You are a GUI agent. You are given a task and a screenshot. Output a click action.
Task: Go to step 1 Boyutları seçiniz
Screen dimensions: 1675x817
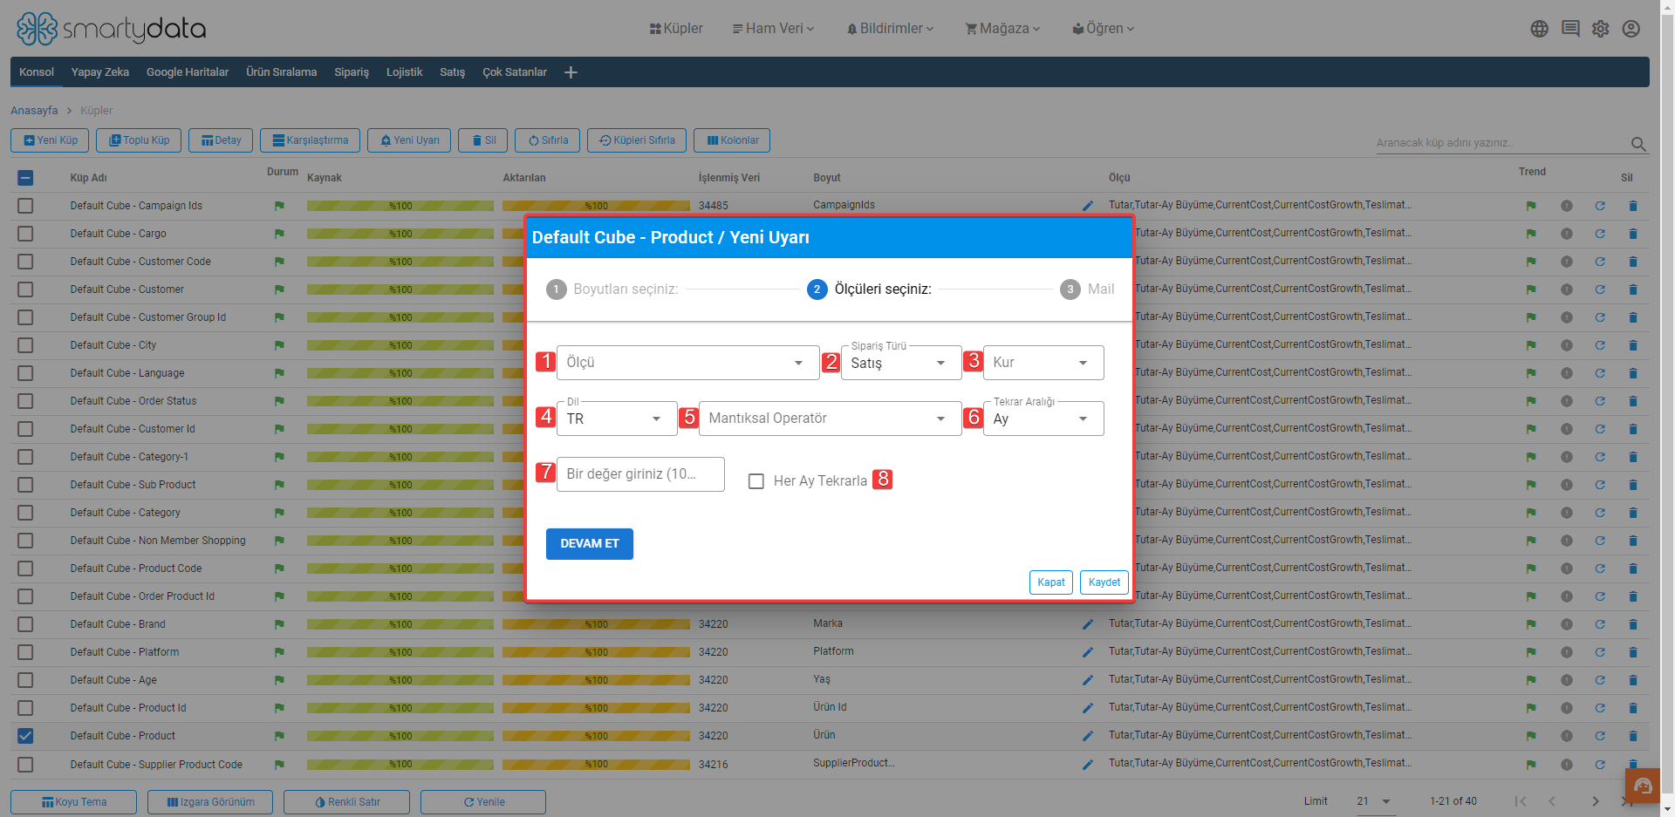click(x=612, y=289)
